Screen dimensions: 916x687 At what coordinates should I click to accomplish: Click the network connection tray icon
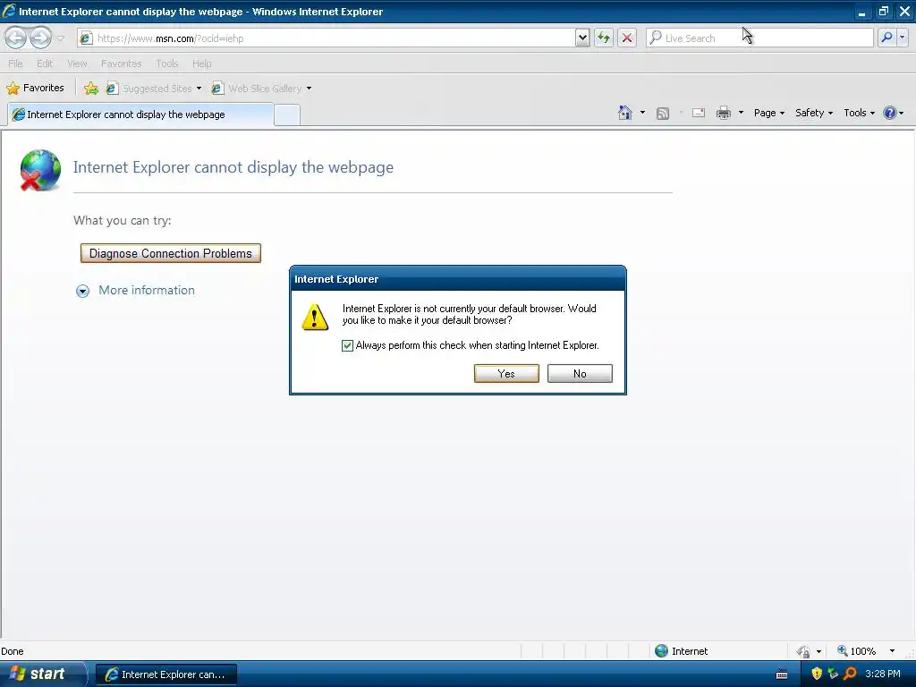[833, 674]
